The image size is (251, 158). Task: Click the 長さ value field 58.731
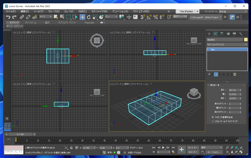tap(234, 90)
